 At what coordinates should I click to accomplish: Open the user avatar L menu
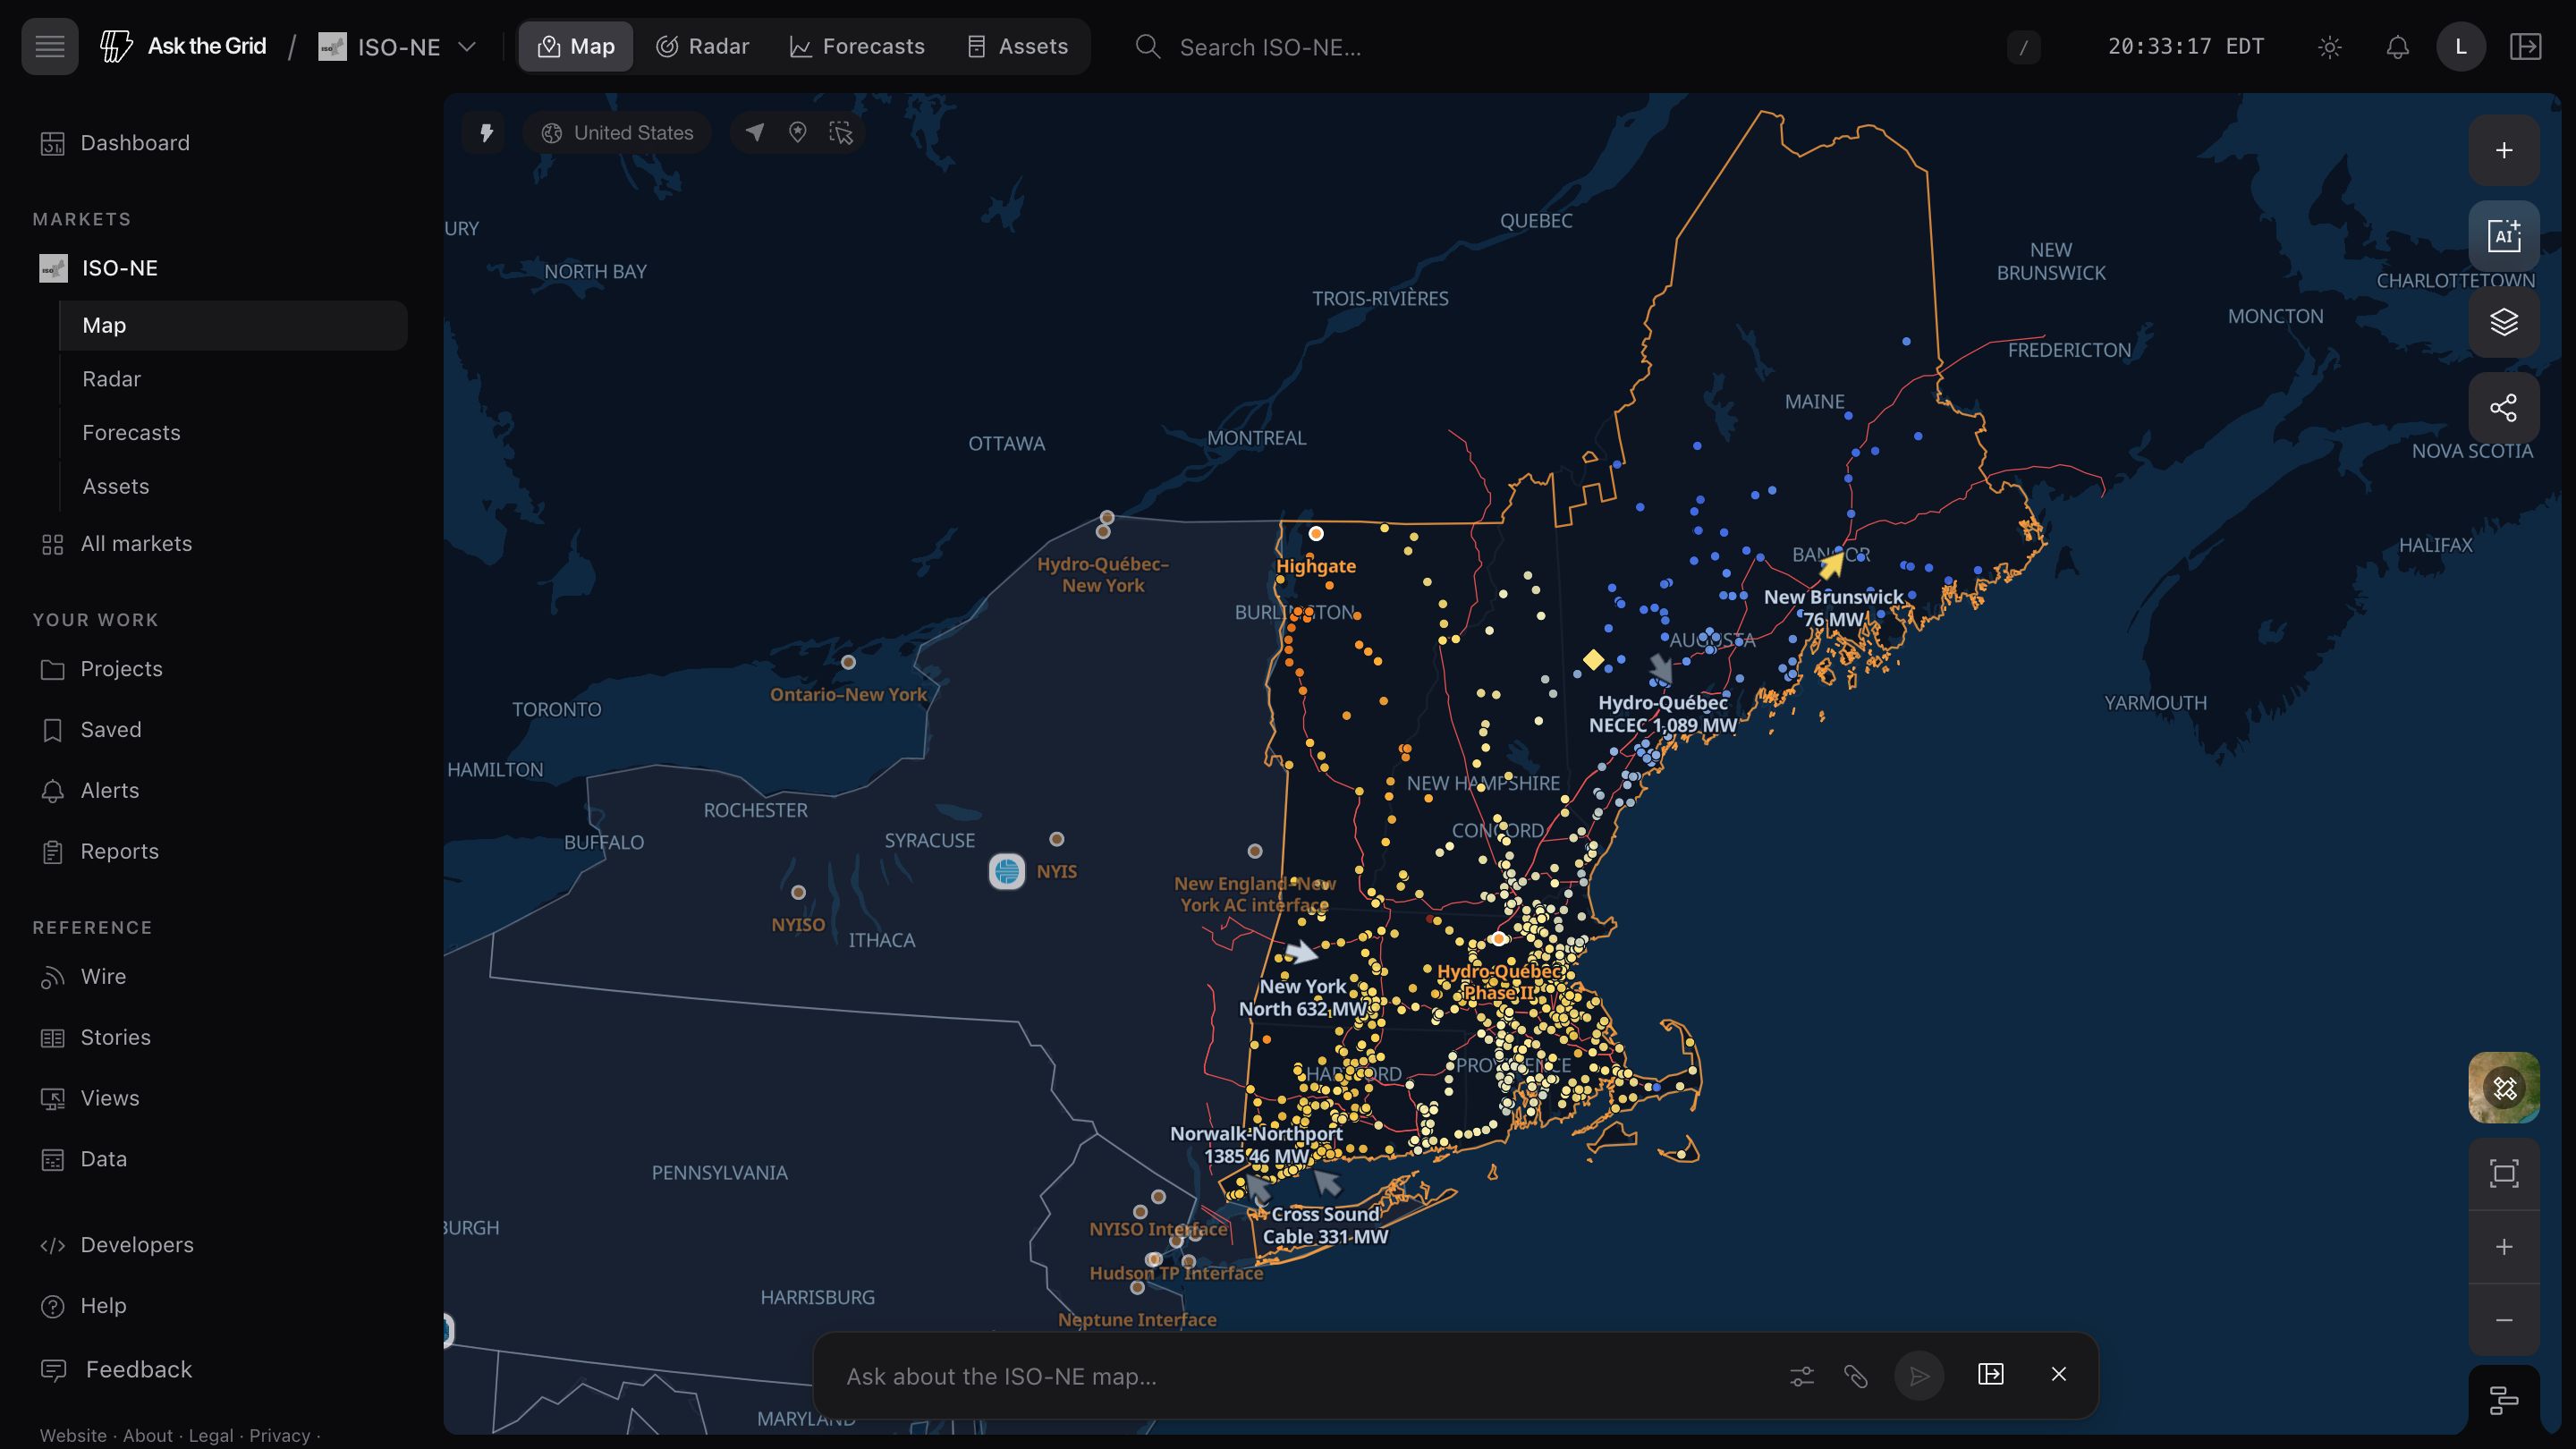(x=2461, y=47)
